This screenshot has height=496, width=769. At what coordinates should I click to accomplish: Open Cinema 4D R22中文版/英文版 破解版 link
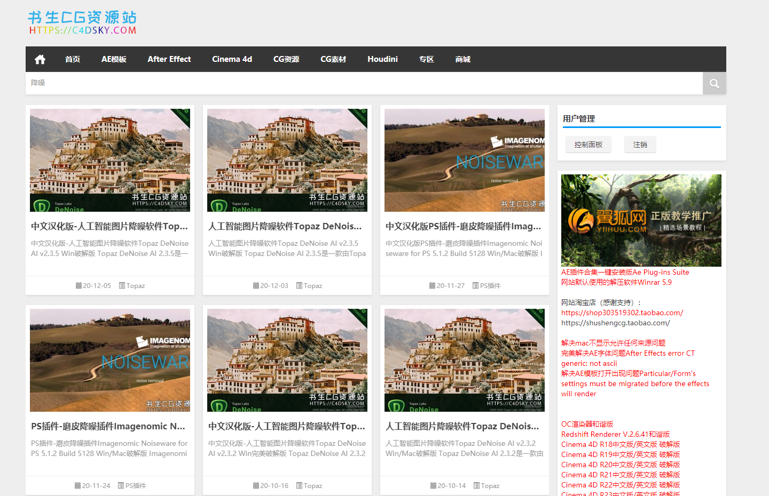pos(621,485)
